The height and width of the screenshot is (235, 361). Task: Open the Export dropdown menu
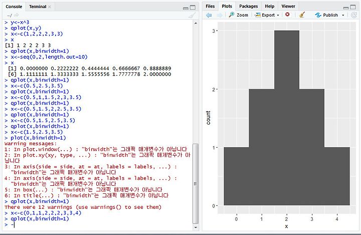coord(267,15)
